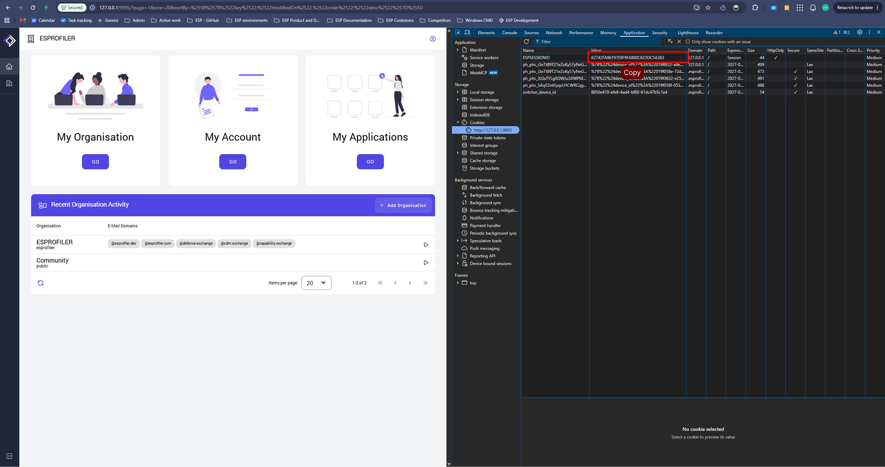The height and width of the screenshot is (467, 885).
Task: Select Service workers in Application tree
Action: 484,57
